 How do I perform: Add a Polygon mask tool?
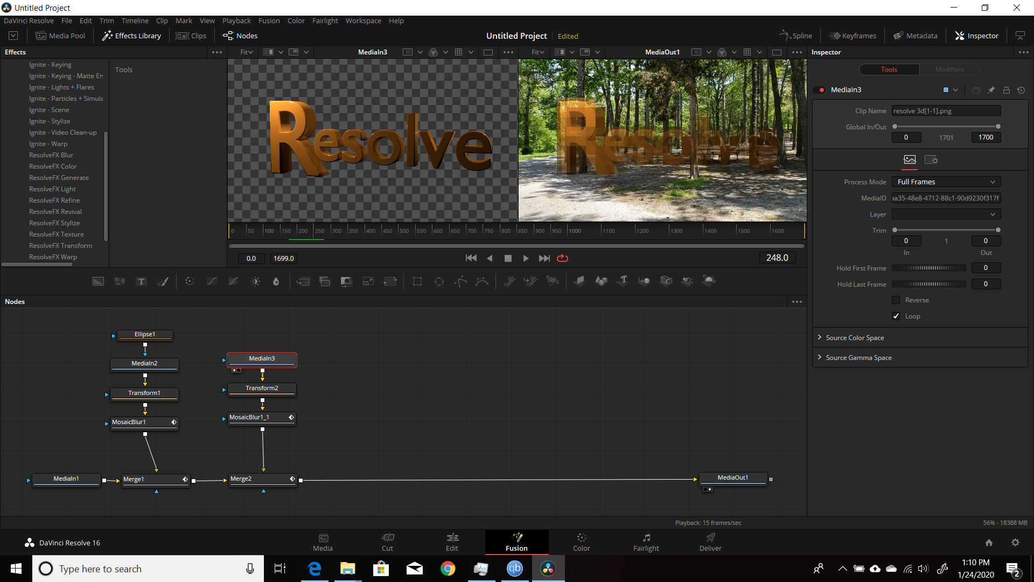[x=460, y=281]
